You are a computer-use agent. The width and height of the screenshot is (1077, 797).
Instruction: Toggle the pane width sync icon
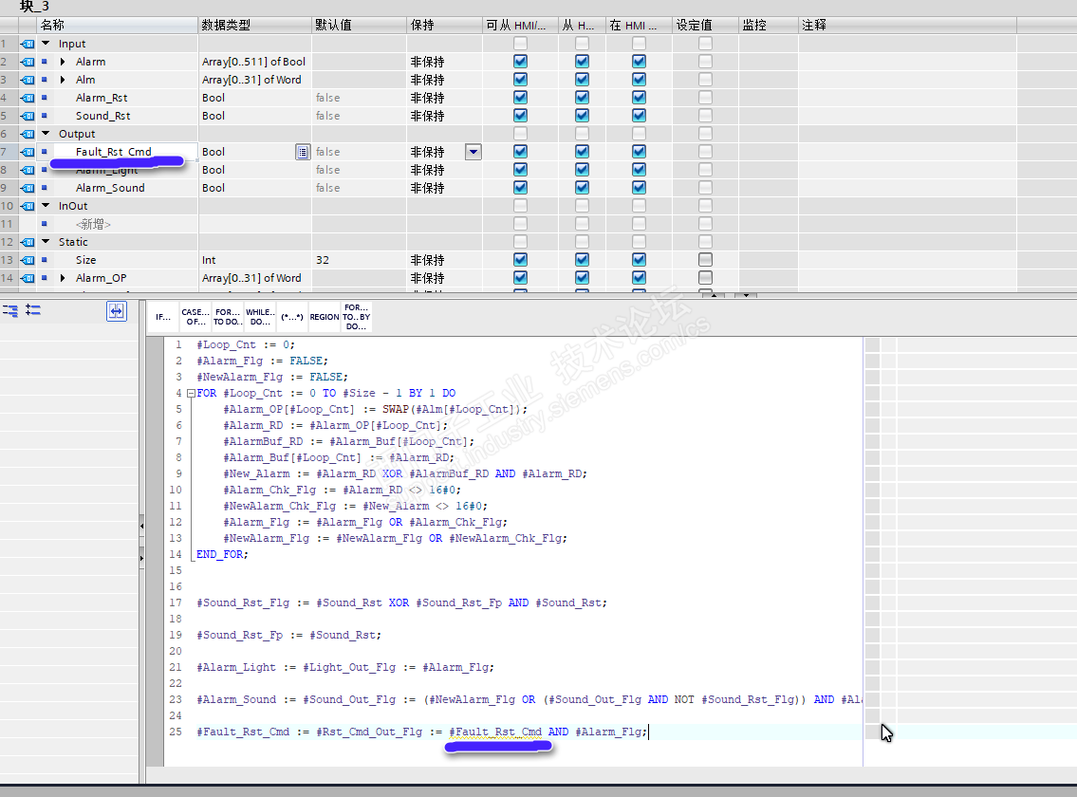click(x=117, y=311)
